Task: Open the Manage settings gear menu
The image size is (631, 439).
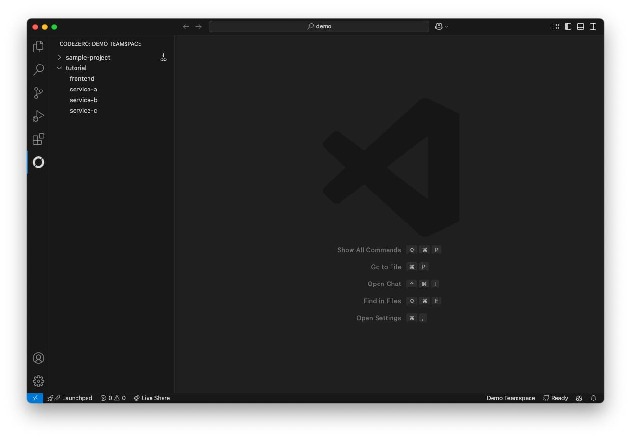Action: (38, 381)
